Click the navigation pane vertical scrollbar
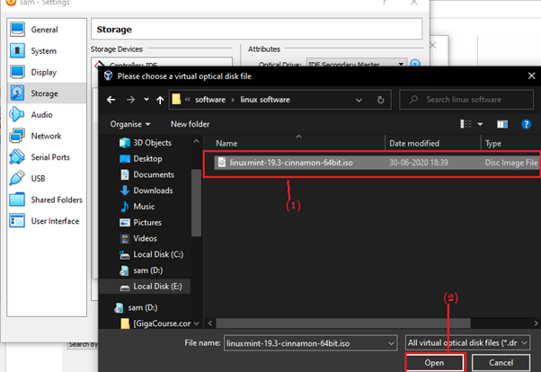Image resolution: width=541 pixels, height=372 pixels. point(196,202)
